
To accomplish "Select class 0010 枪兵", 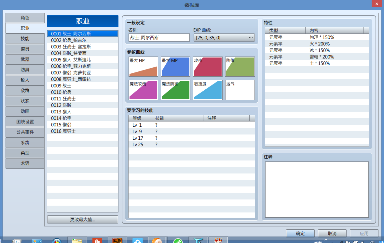I will pyautogui.click(x=83, y=92).
